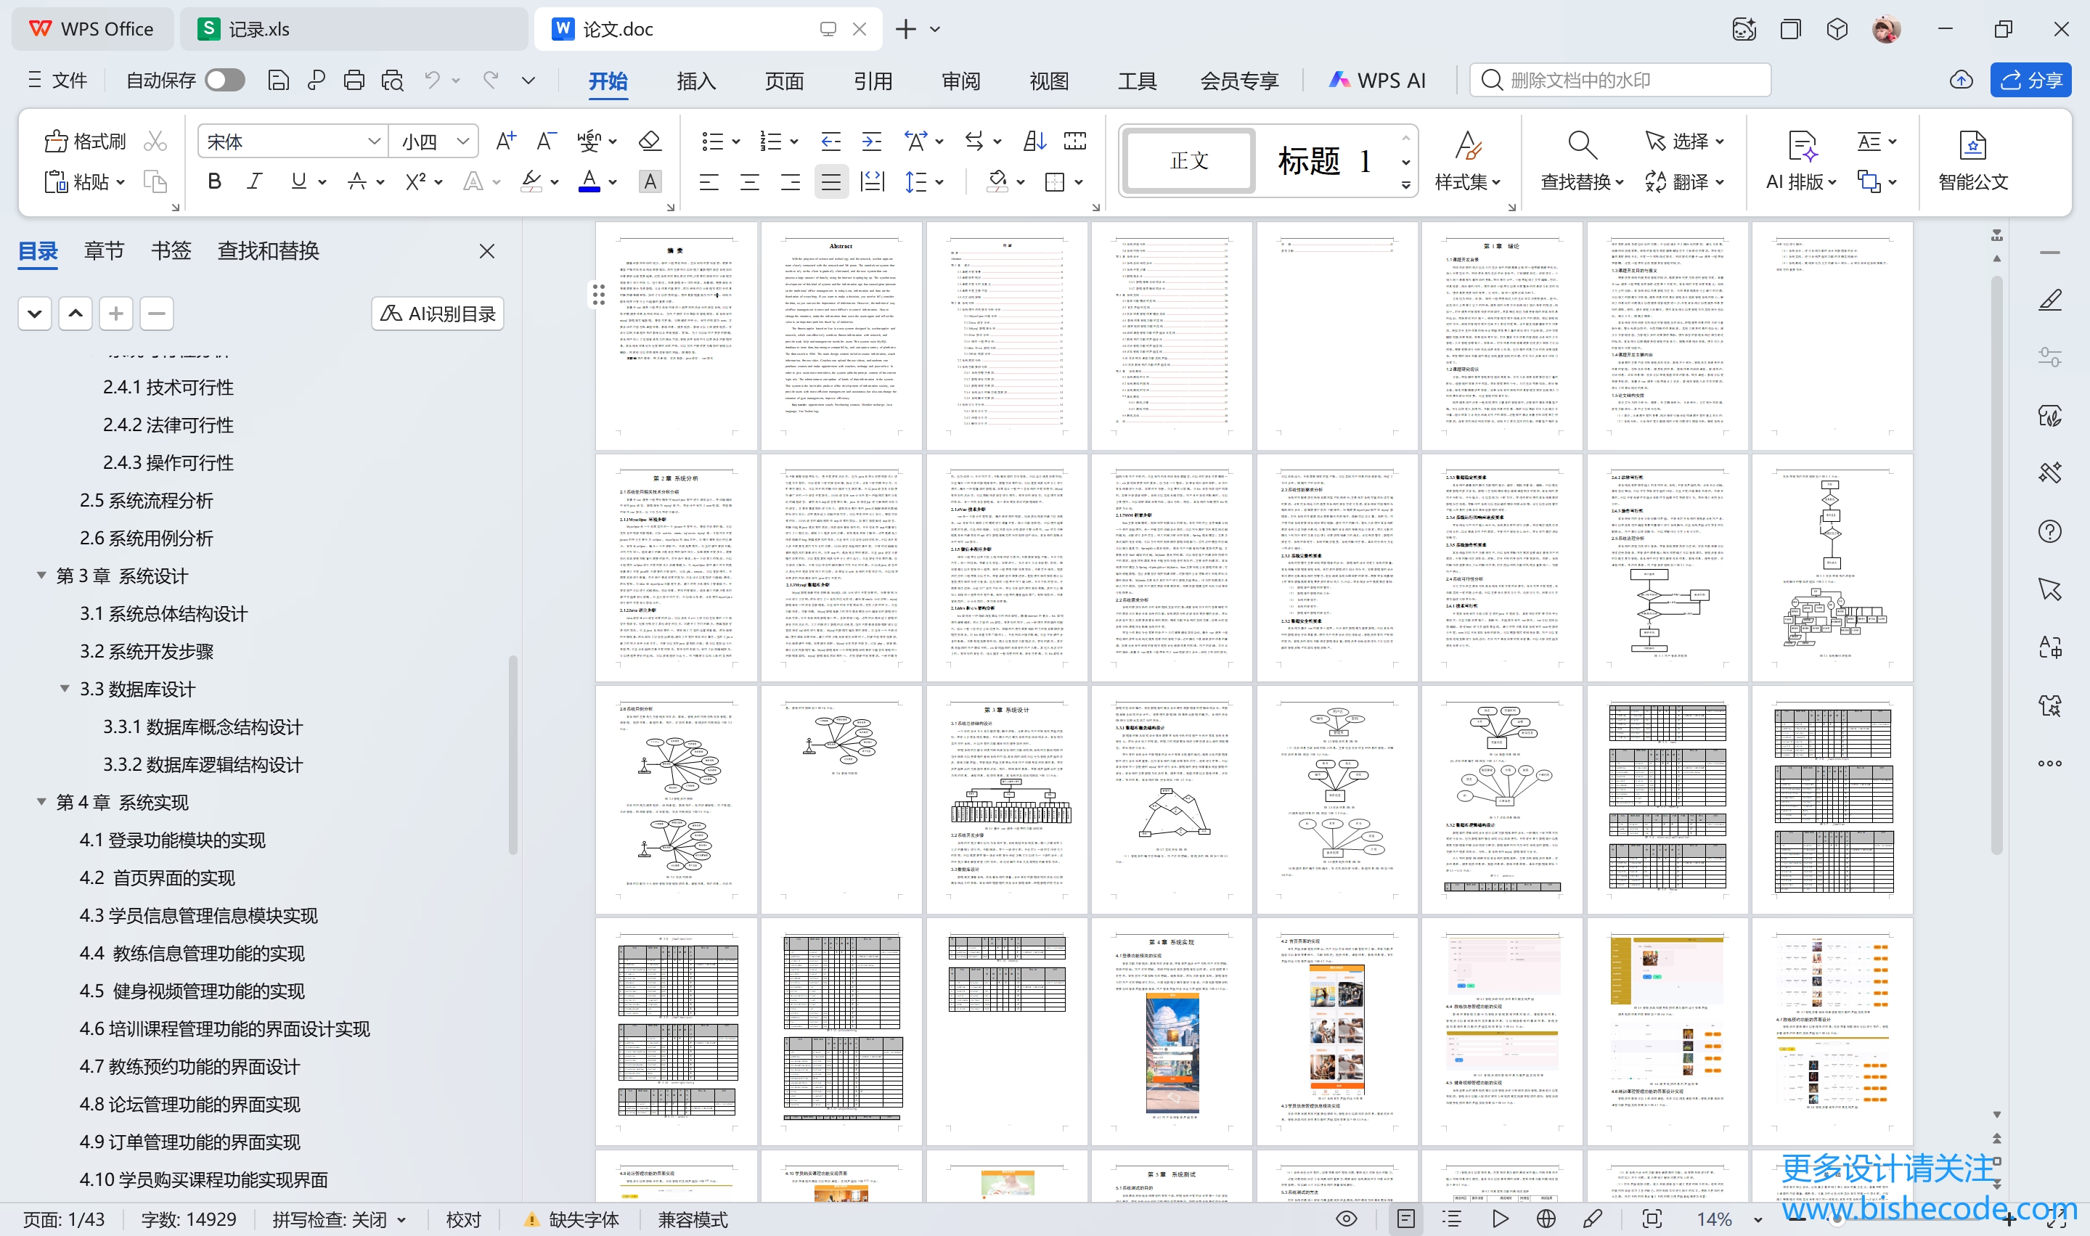2090x1236 pixels.
Task: Switch to the 插入 ribbon tab
Action: tap(695, 81)
